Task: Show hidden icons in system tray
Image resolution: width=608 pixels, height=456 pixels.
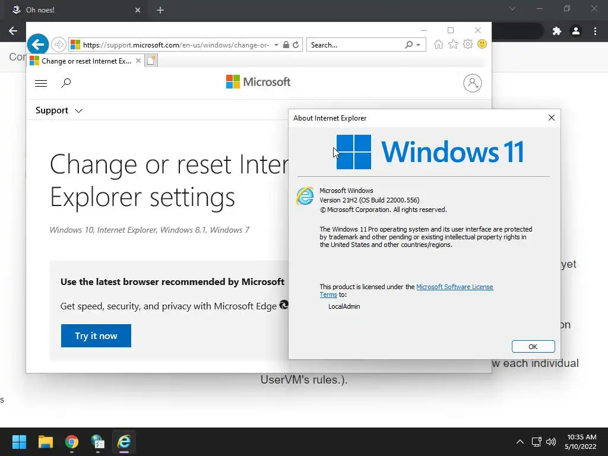Action: pyautogui.click(x=520, y=442)
